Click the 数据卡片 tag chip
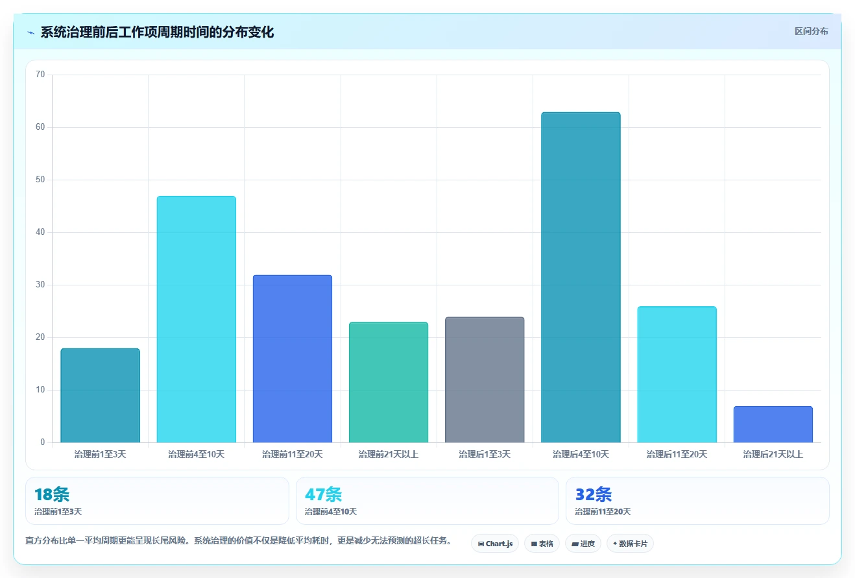Screen dimensions: 855x578 (x=630, y=544)
